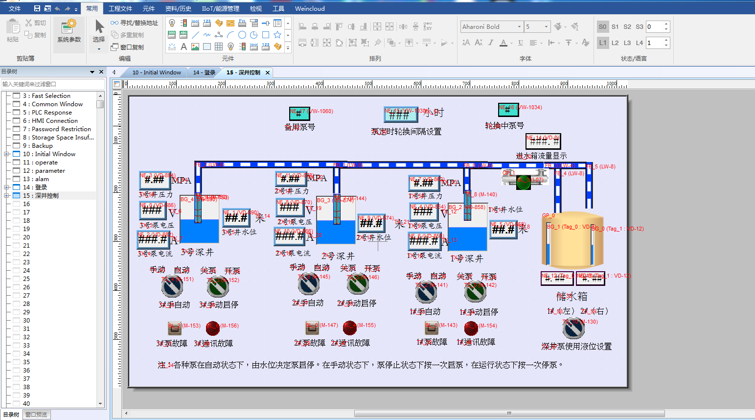The width and height of the screenshot is (755, 420).
Task: Switch to state S1
Action: pos(615,27)
